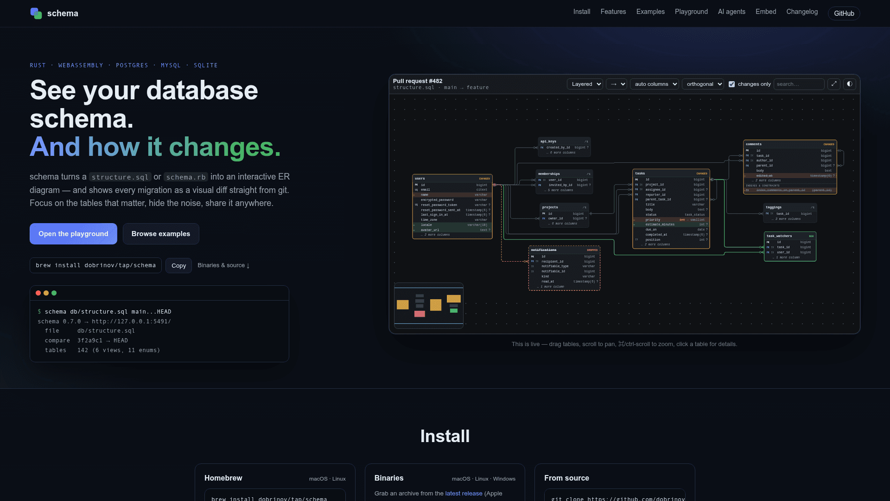Select the tasks table in diagram
The image size is (890, 501).
(x=671, y=209)
